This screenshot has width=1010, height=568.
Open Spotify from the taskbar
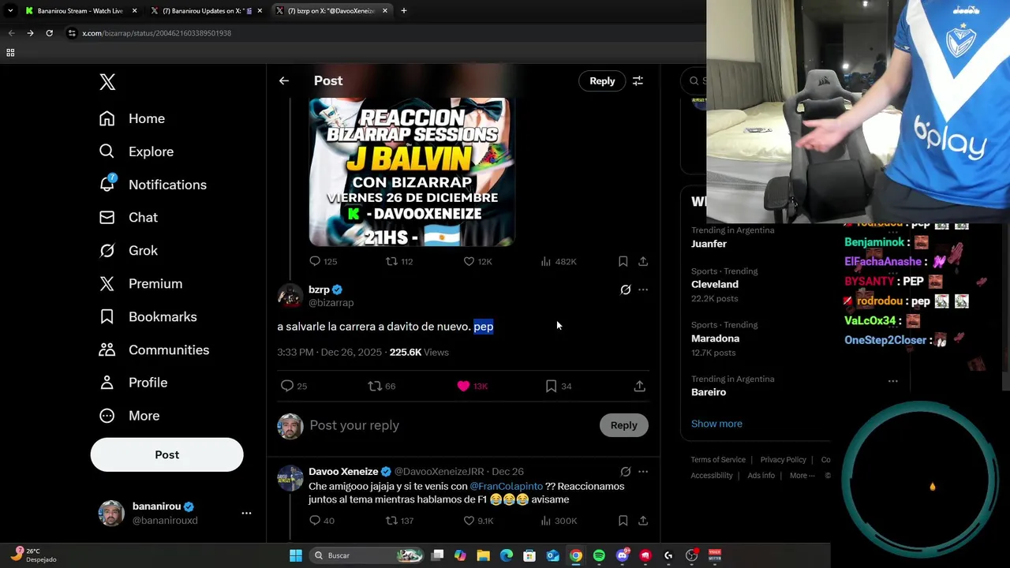pyautogui.click(x=599, y=555)
